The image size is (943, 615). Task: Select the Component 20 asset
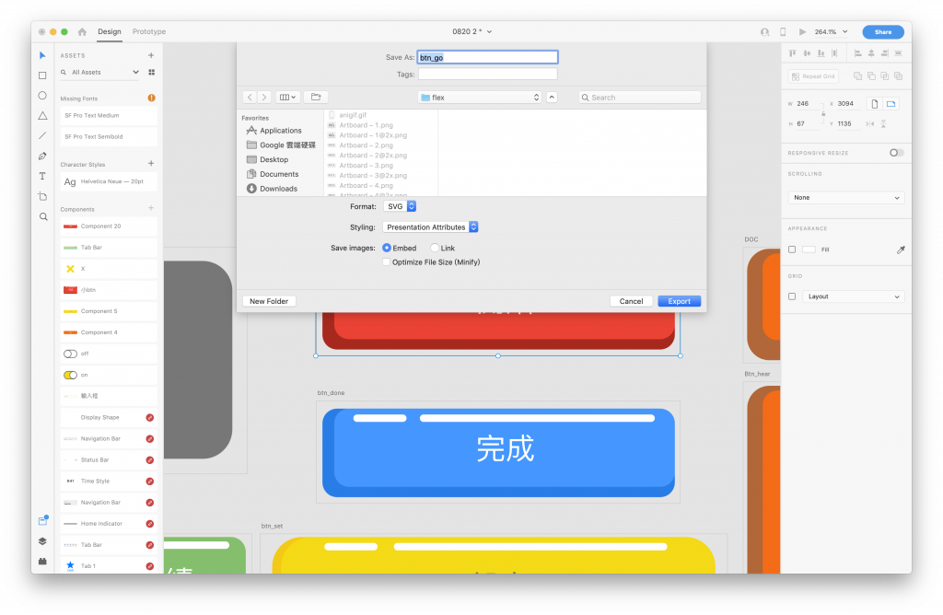109,226
